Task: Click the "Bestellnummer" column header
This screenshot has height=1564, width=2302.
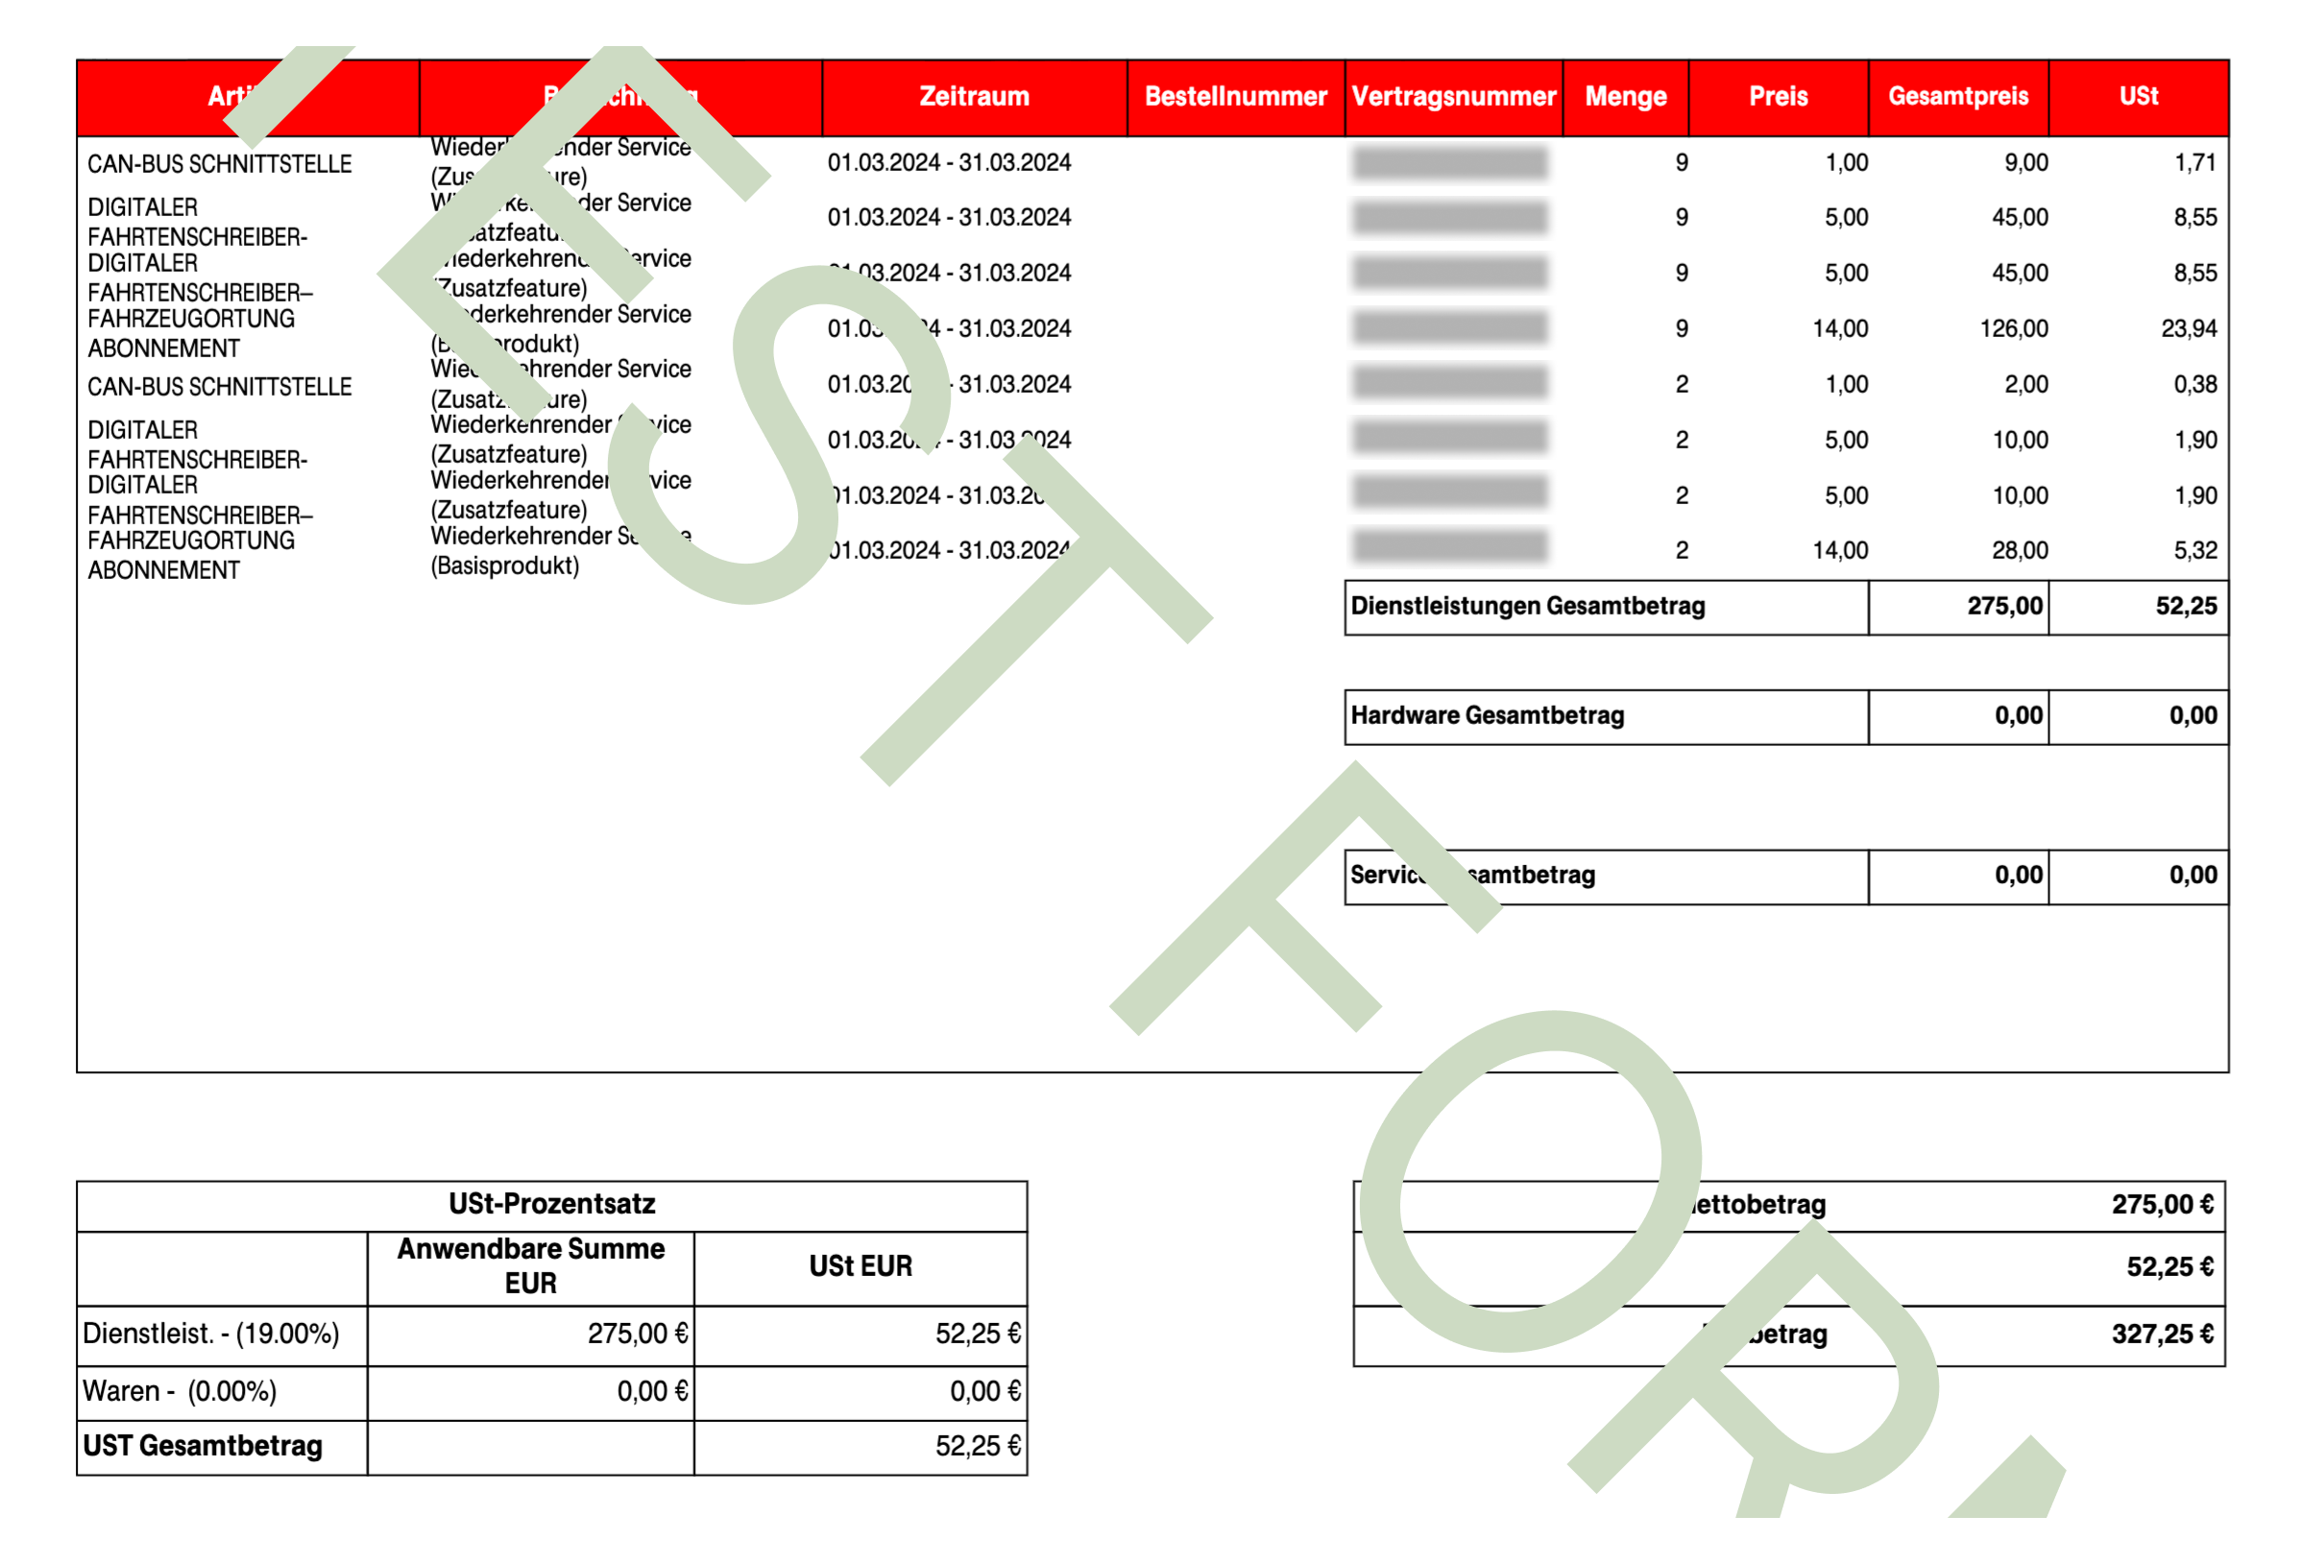Action: pos(1235,97)
